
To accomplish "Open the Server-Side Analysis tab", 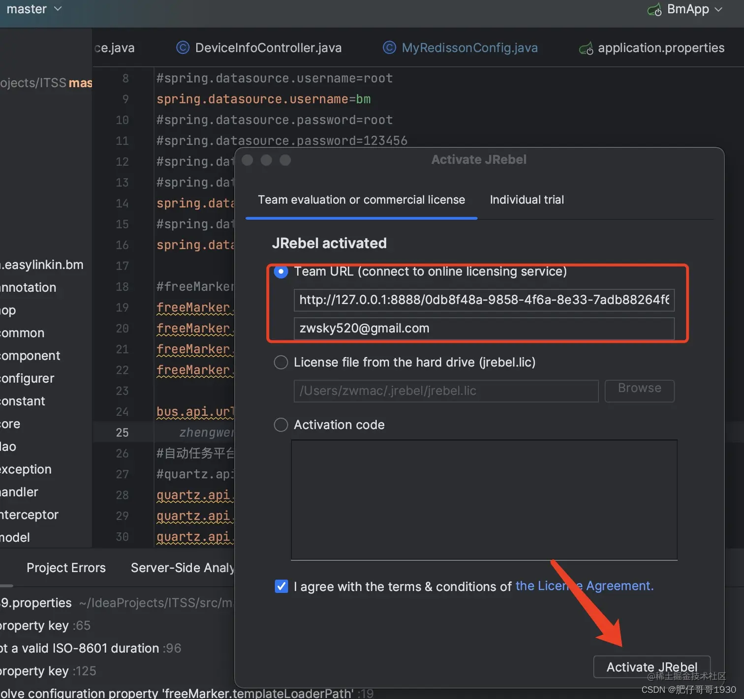I will (182, 568).
